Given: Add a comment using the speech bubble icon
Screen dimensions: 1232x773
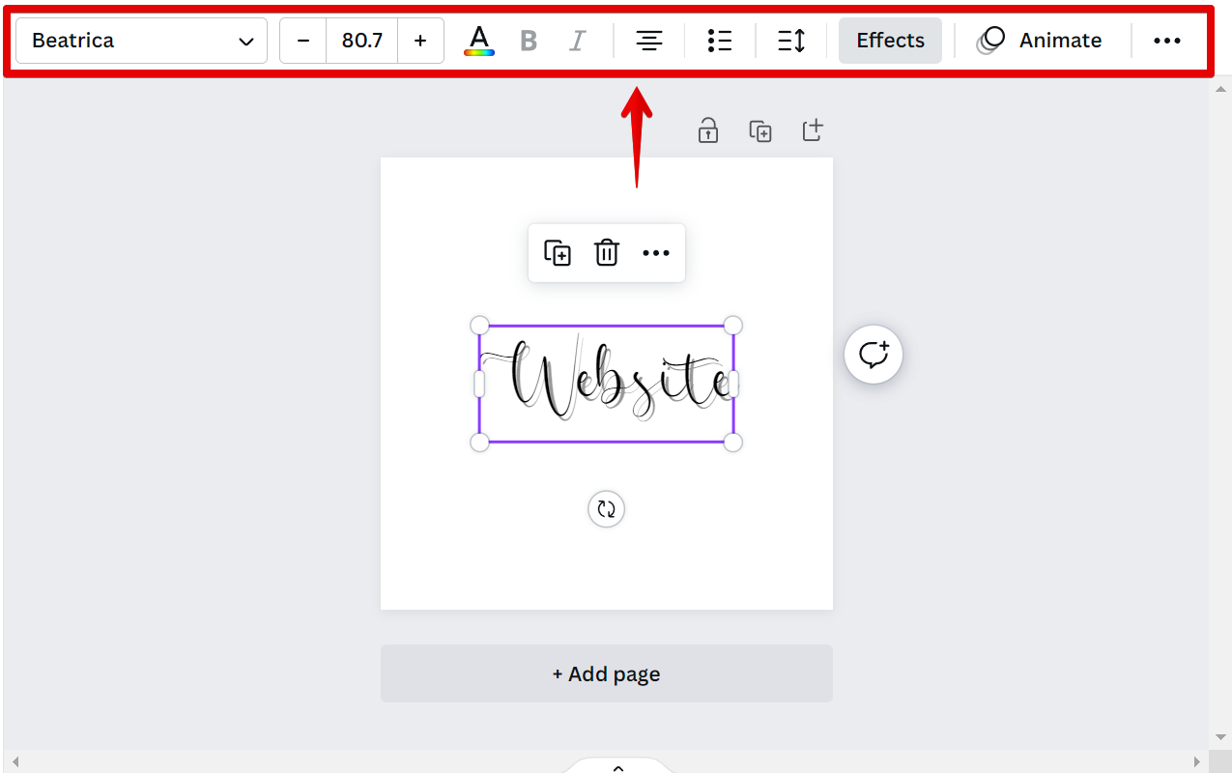Looking at the screenshot, I should tap(874, 355).
